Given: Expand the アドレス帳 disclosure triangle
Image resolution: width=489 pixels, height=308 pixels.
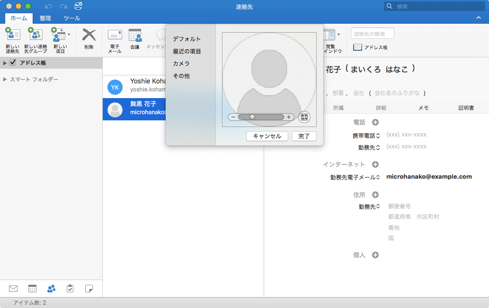Looking at the screenshot, I should (x=5, y=63).
